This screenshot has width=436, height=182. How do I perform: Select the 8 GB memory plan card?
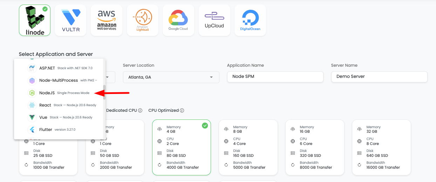point(248,147)
